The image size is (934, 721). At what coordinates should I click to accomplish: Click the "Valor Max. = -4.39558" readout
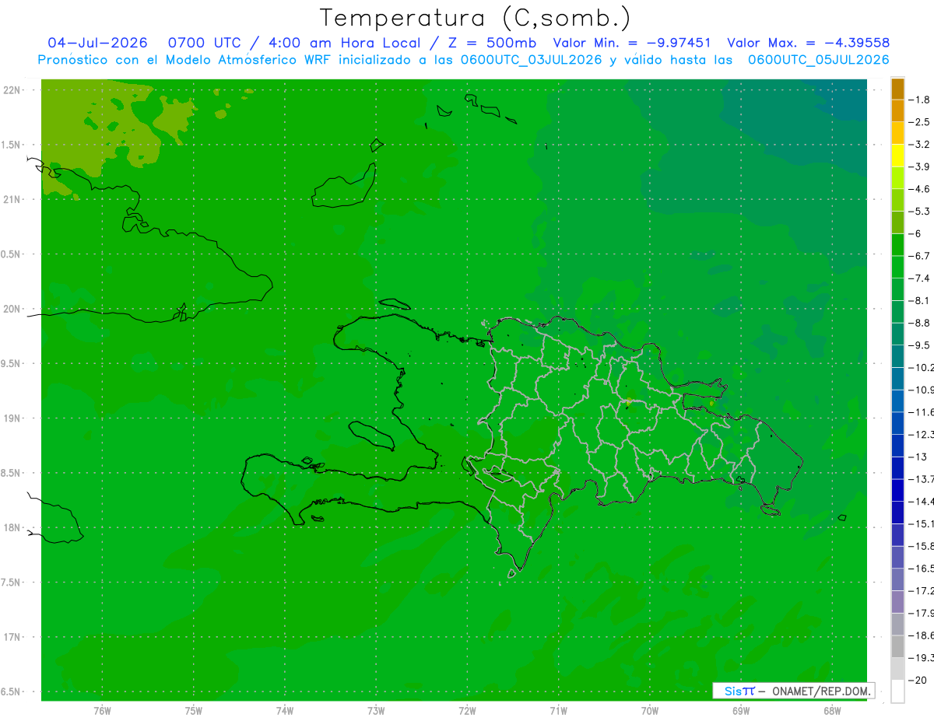808,43
